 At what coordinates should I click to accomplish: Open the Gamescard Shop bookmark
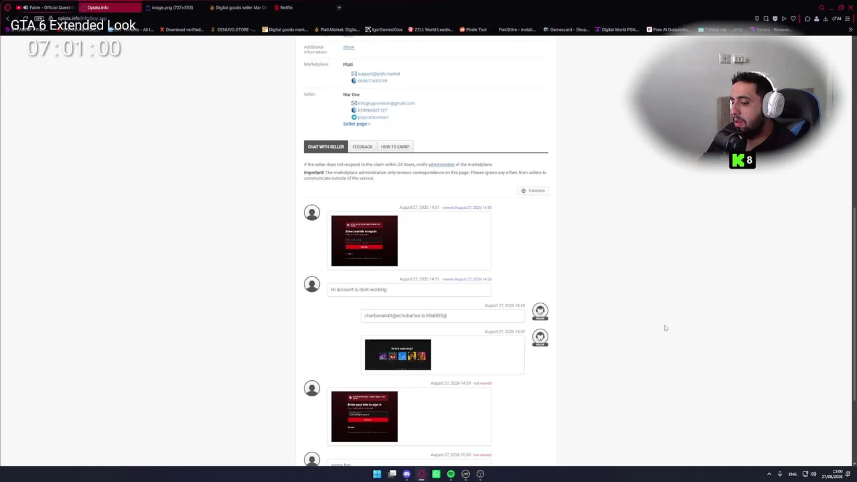tap(566, 29)
